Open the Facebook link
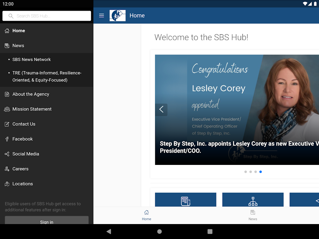319x239 pixels. coord(47,139)
